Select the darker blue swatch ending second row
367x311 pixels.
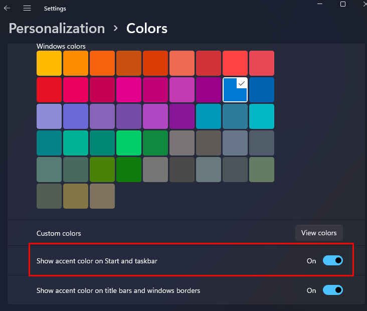click(x=261, y=90)
